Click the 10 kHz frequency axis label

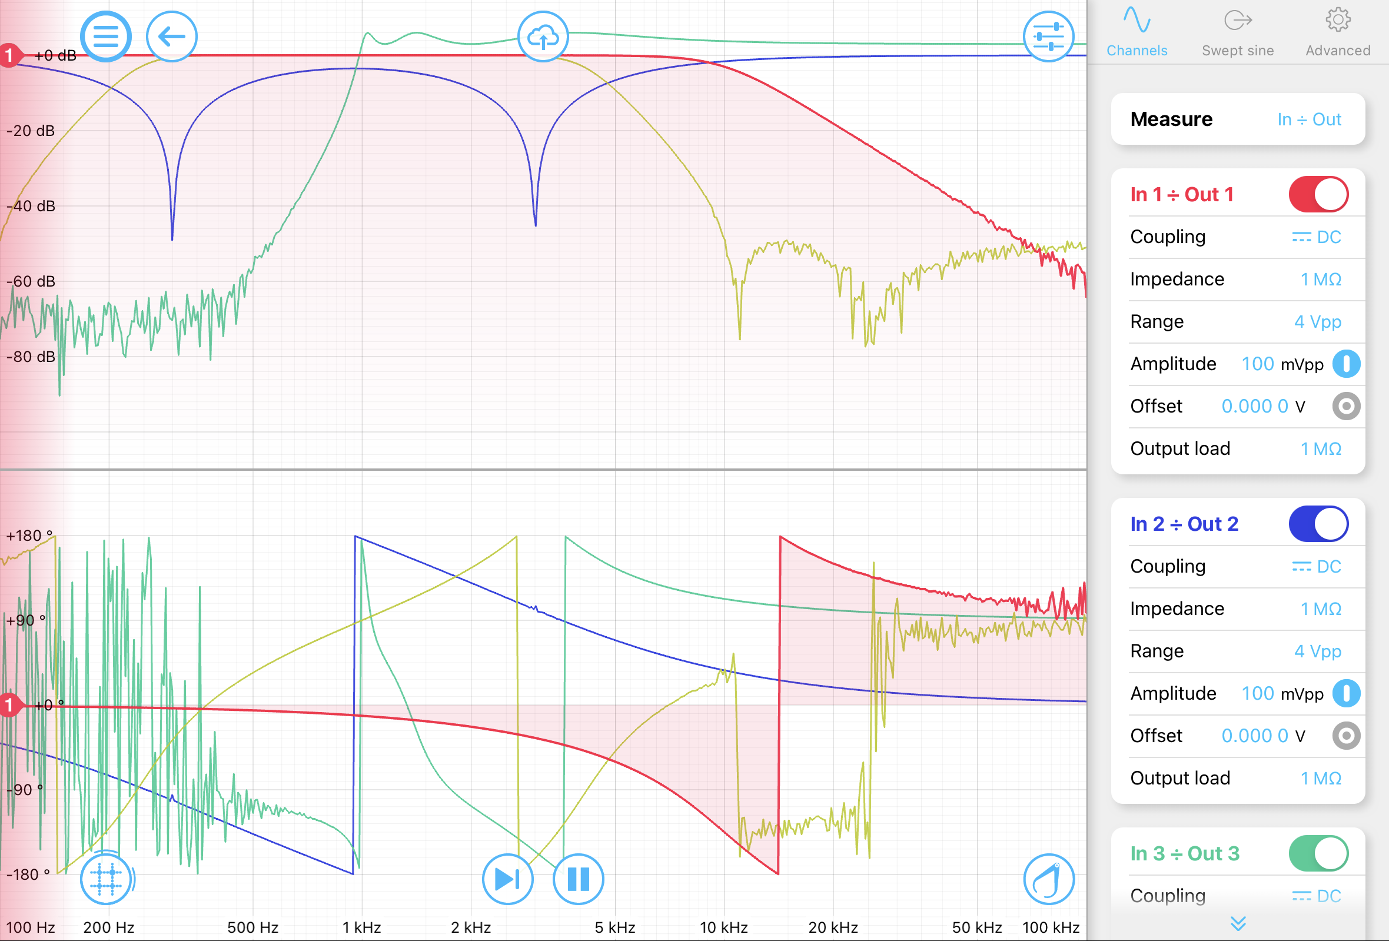tap(724, 927)
